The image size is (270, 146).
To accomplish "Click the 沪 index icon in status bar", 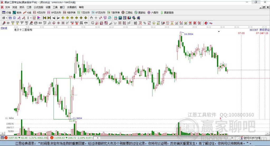I will 6,138.
